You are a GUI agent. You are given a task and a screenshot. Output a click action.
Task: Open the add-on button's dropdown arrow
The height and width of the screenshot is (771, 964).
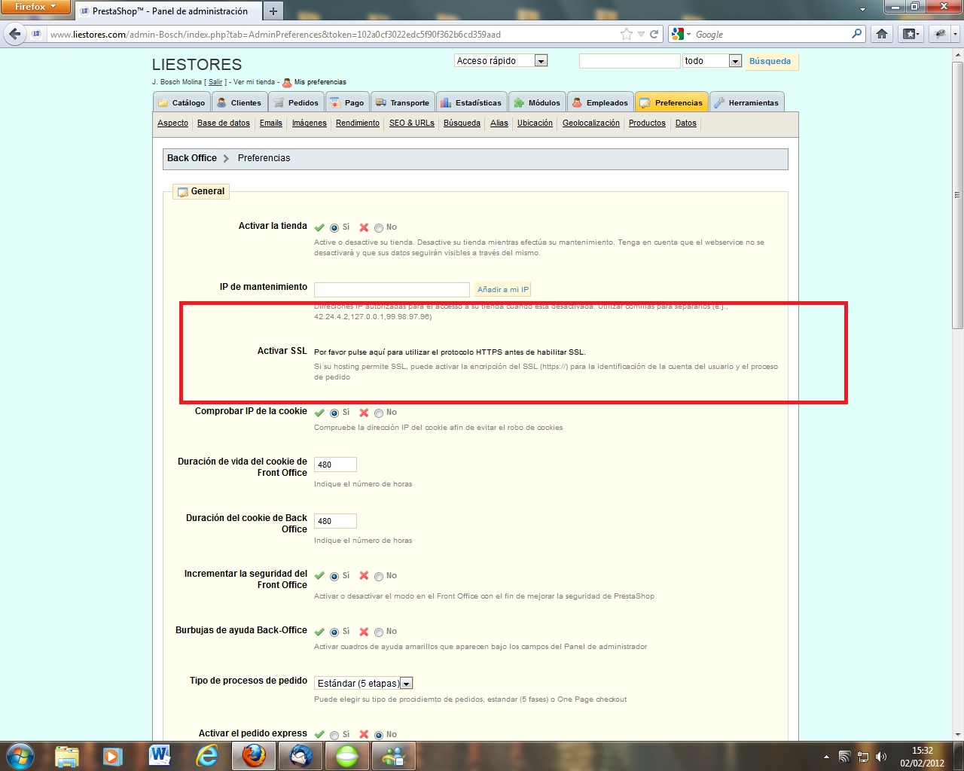click(955, 34)
